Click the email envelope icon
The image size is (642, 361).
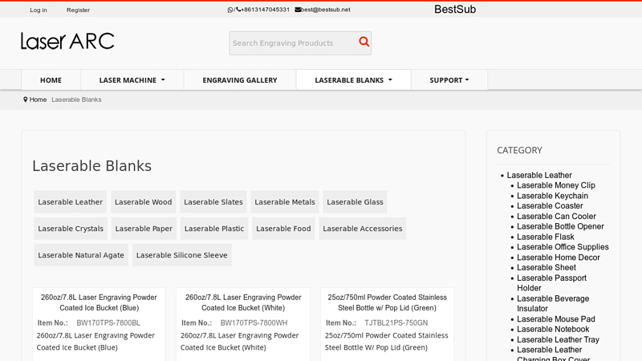(x=298, y=10)
